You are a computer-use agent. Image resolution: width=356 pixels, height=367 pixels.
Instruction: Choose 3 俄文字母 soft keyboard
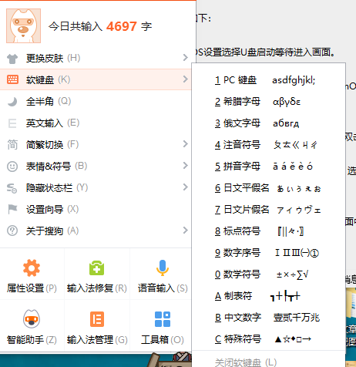click(x=268, y=123)
